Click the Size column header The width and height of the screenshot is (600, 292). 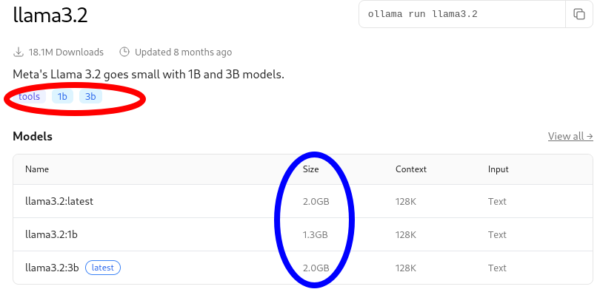coord(310,169)
